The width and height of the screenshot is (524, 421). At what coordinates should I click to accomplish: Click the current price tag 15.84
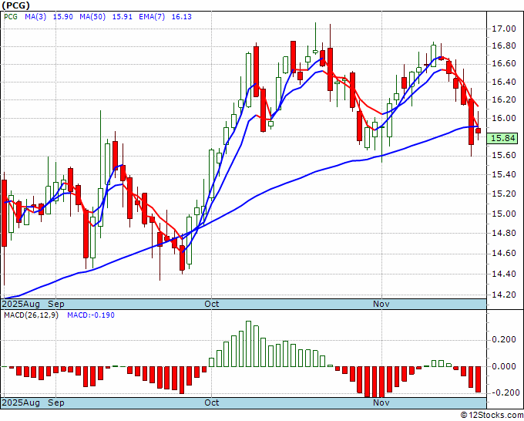(x=502, y=139)
